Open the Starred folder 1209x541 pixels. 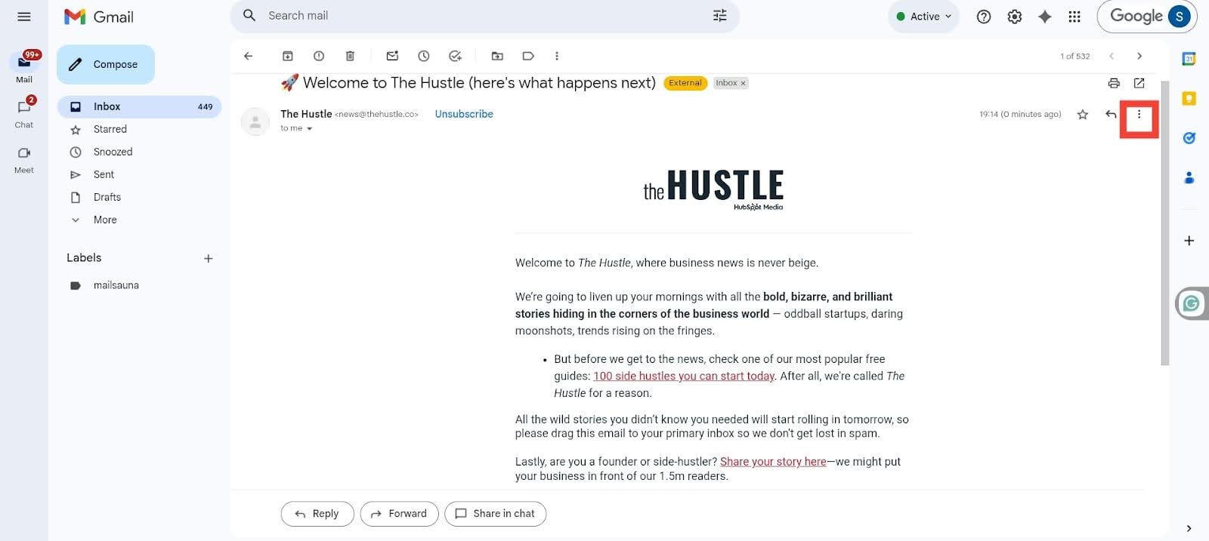(110, 129)
